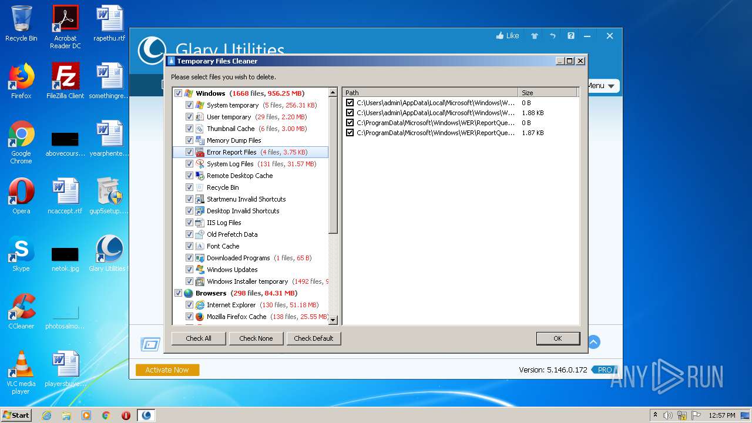Click the volume tray icon

668,415
